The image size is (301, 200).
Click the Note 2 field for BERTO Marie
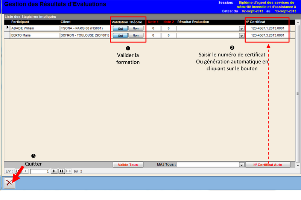169,35
